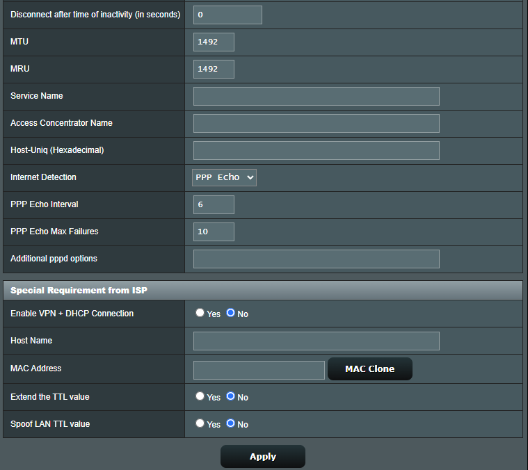
Task: Click the Disconnect after inactivity time field
Action: 227,15
